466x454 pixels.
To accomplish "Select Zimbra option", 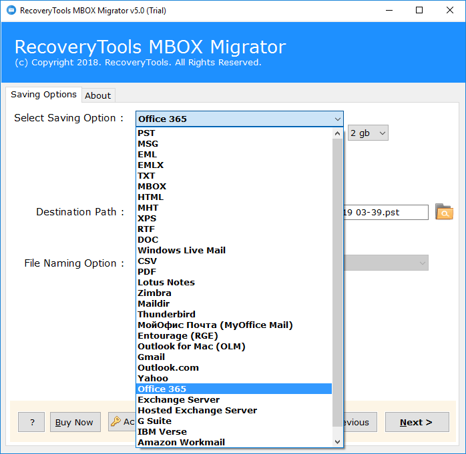I will [234, 293].
